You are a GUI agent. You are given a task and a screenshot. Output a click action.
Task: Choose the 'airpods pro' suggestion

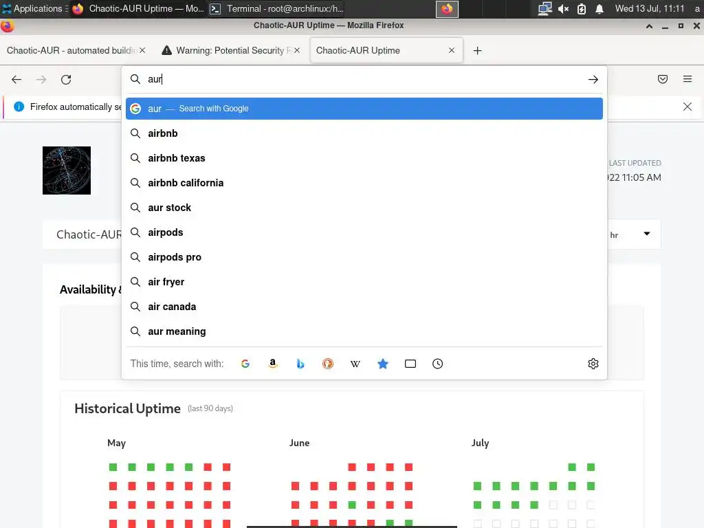[364, 257]
